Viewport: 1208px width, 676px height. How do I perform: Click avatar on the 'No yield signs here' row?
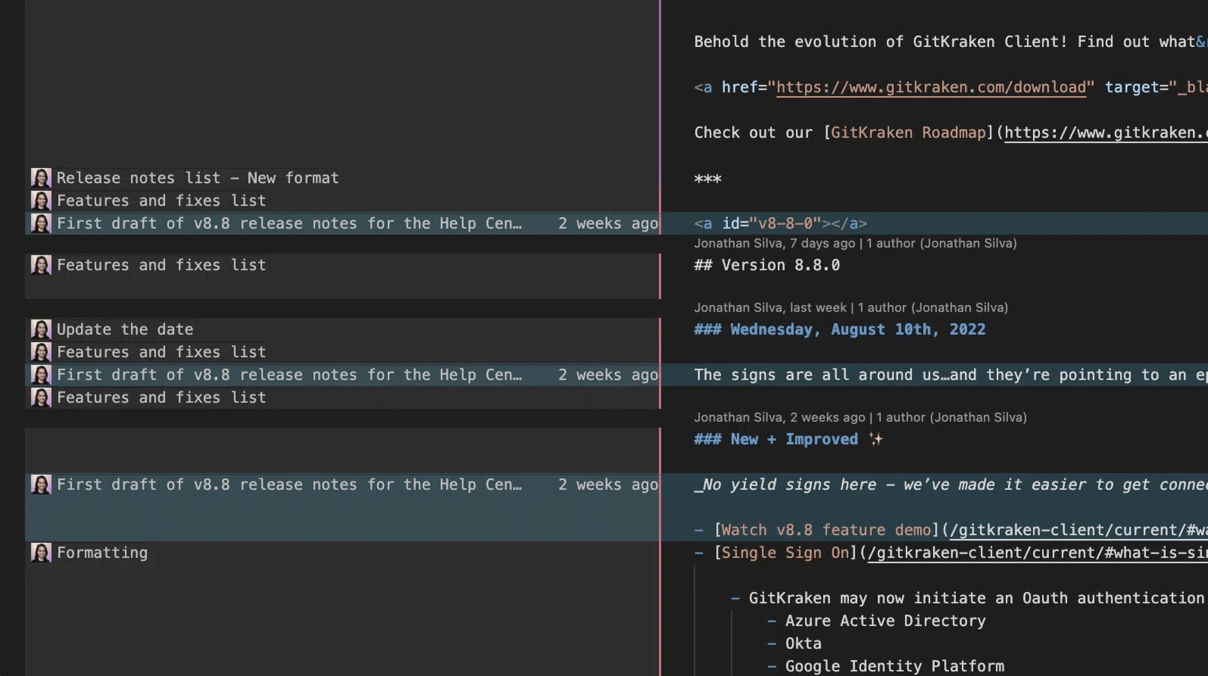(41, 484)
